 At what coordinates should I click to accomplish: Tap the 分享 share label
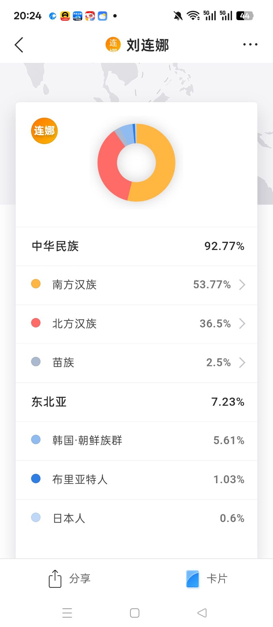[x=80, y=579]
